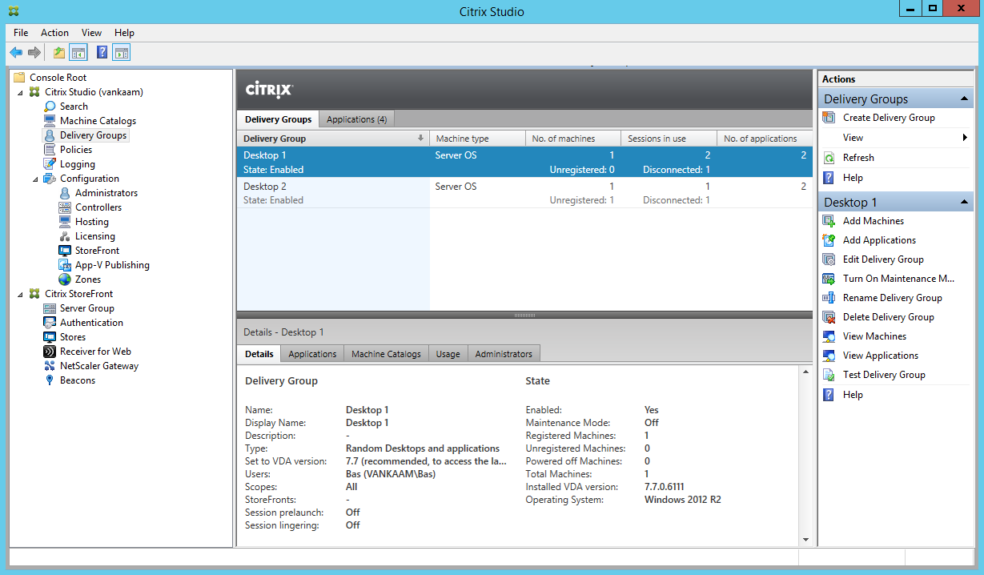Click Edit Delivery Group action
Screen dimensions: 984x575
point(883,259)
